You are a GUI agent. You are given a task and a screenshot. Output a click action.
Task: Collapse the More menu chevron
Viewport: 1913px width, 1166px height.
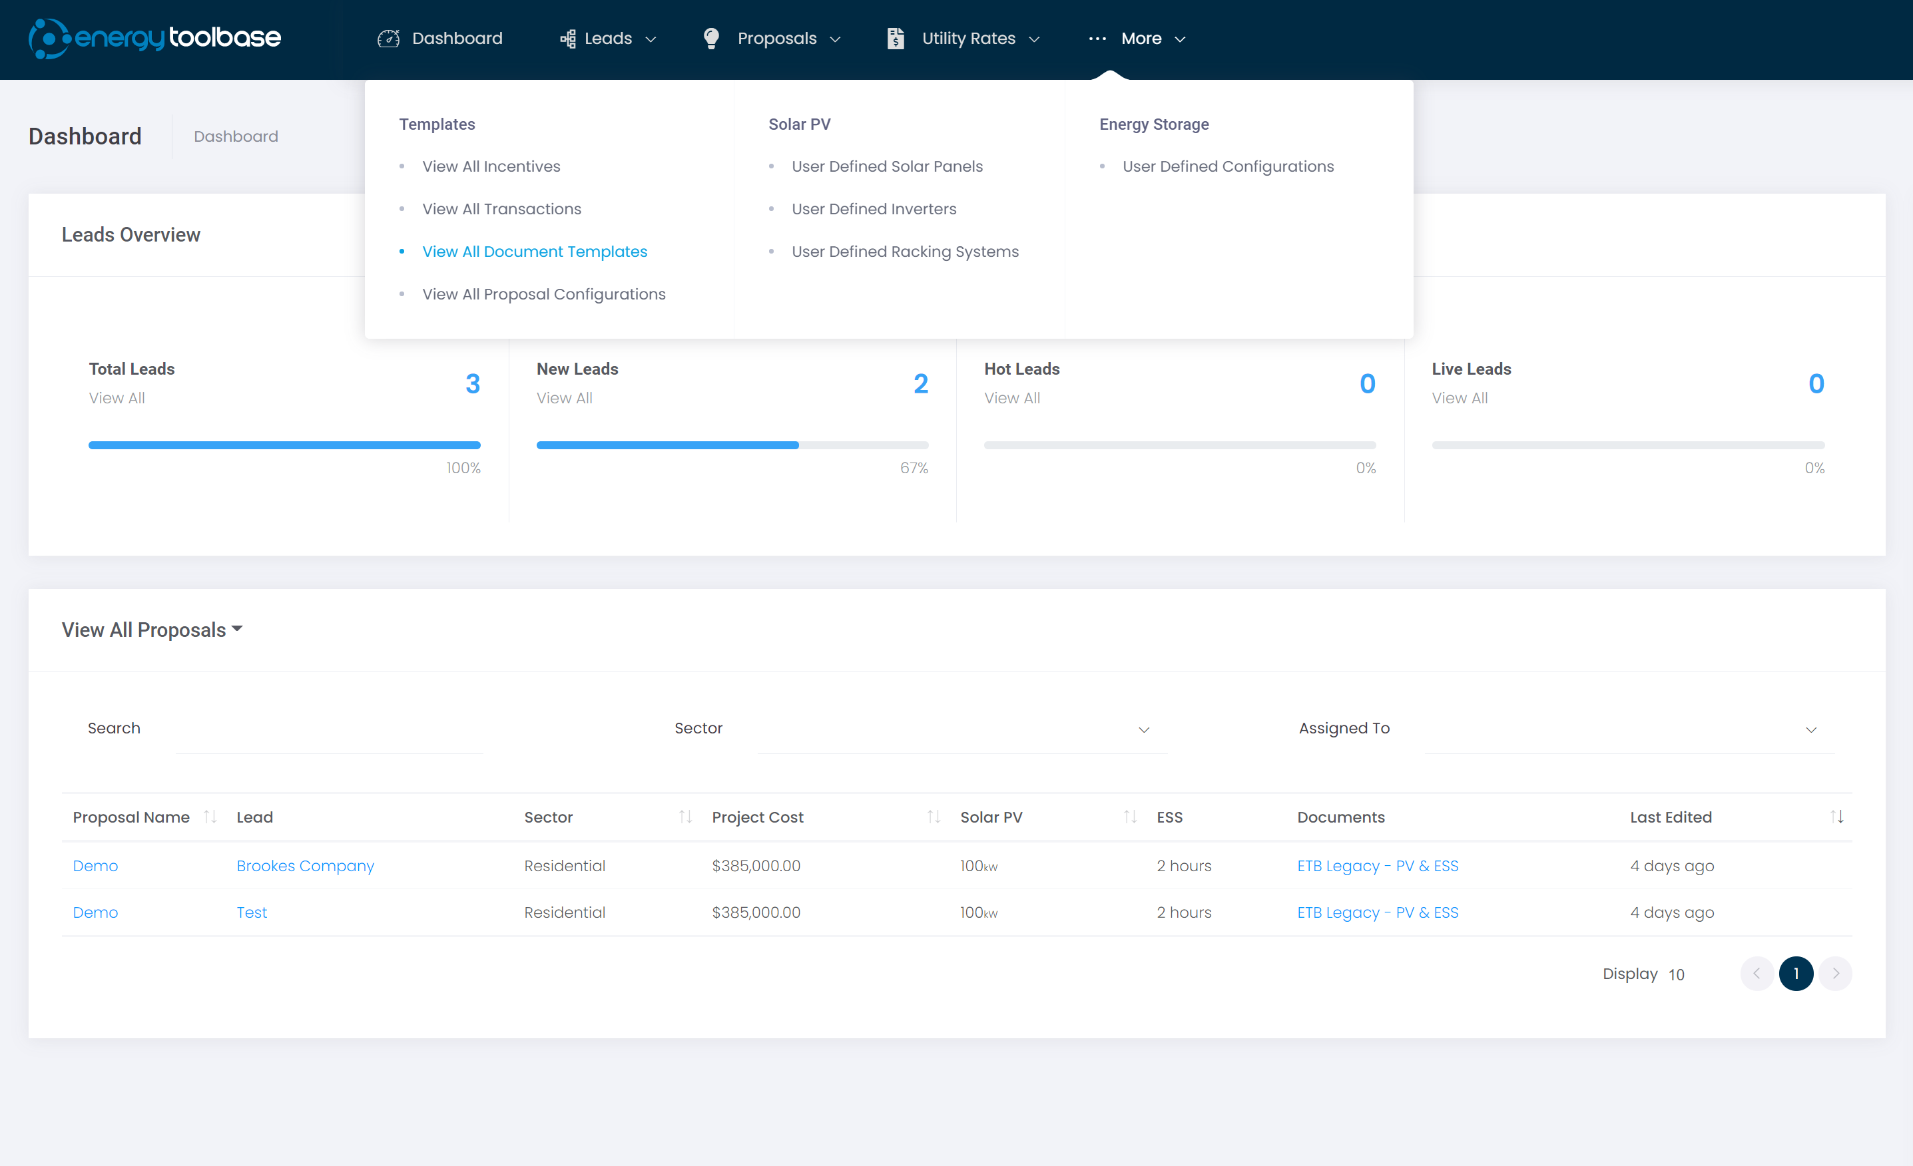click(x=1180, y=39)
